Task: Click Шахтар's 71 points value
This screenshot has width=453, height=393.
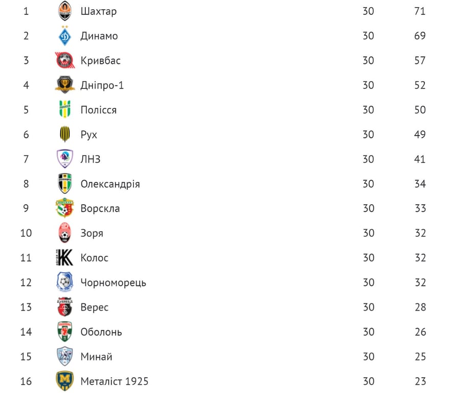Action: pyautogui.click(x=420, y=11)
